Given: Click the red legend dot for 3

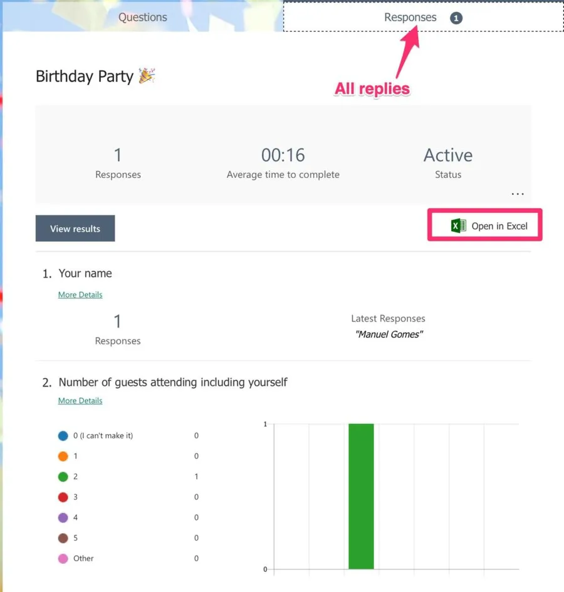Looking at the screenshot, I should click(63, 497).
